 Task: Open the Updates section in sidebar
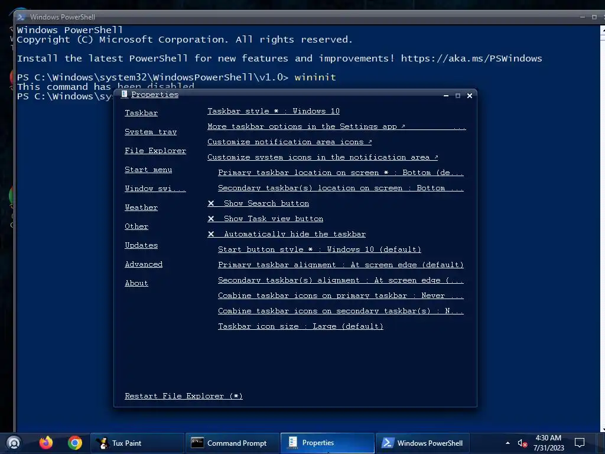pyautogui.click(x=141, y=245)
